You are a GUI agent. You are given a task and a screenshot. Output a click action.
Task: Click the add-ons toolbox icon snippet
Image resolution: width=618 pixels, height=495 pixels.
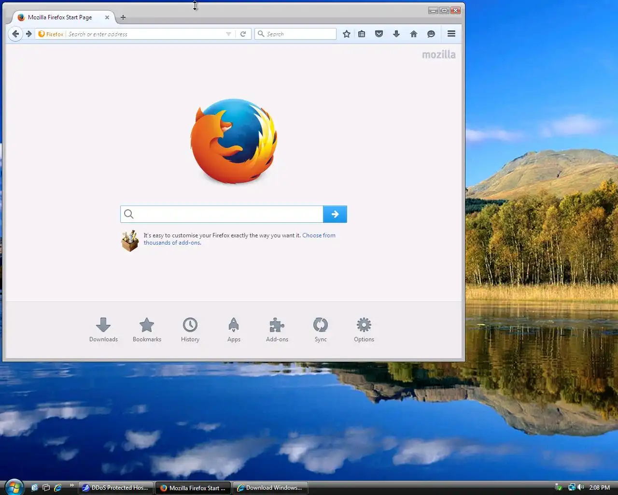(x=130, y=241)
